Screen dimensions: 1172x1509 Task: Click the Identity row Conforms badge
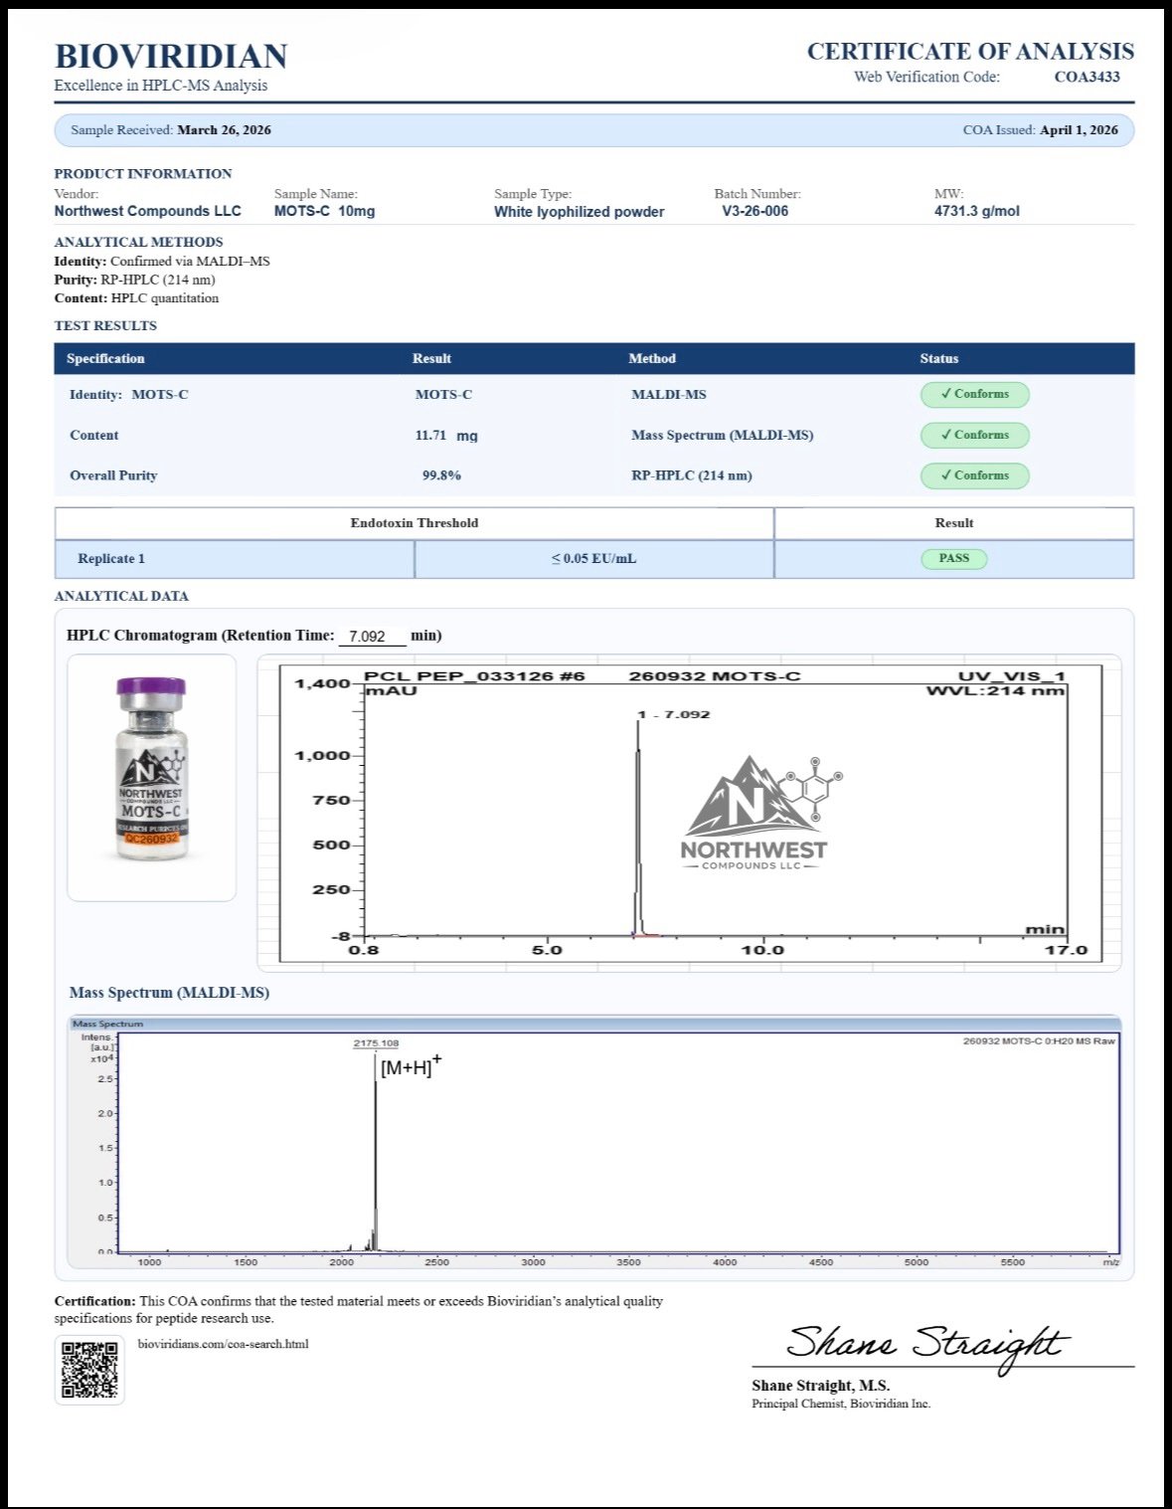974,395
